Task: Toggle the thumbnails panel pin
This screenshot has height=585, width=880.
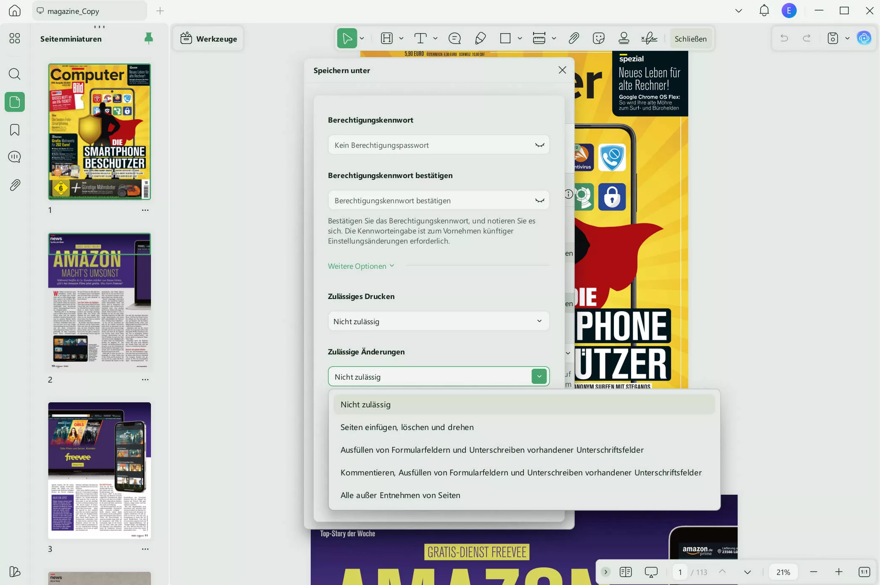Action: (x=148, y=39)
